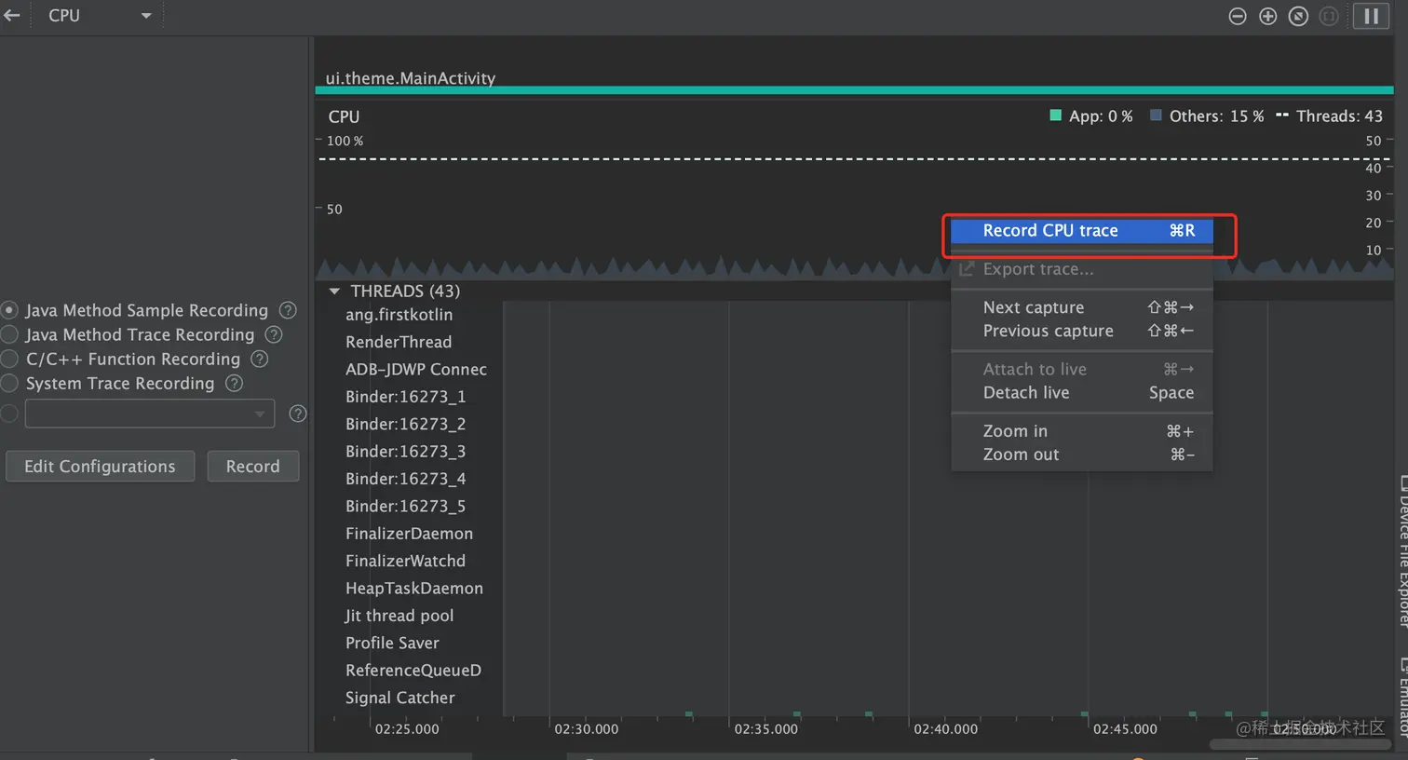Click the Edit Configurations button
Viewport: 1408px width, 760px height.
(100, 467)
